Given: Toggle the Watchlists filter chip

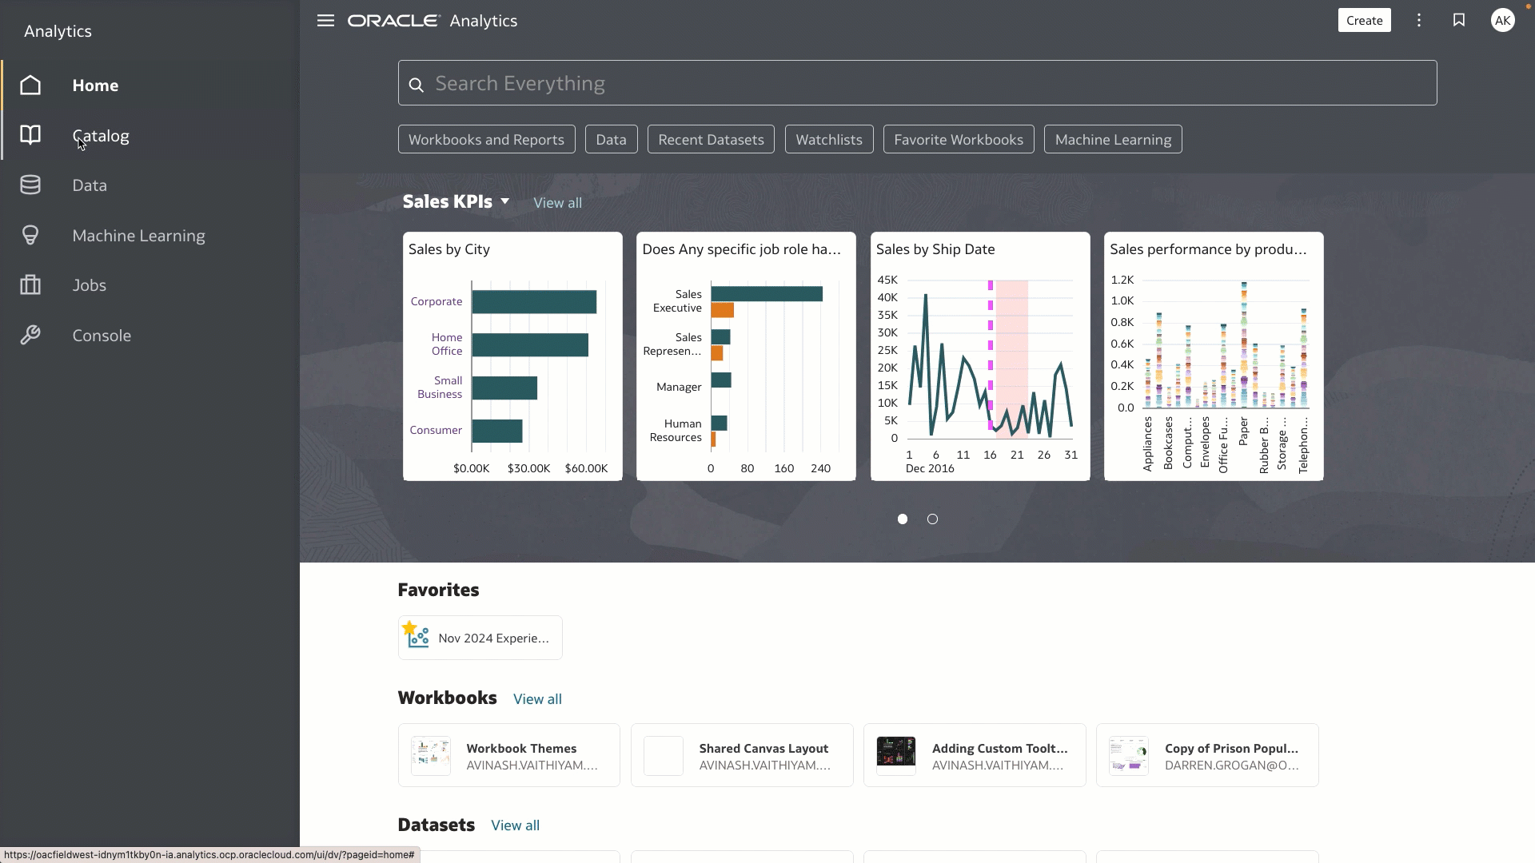Looking at the screenshot, I should pos(829,139).
